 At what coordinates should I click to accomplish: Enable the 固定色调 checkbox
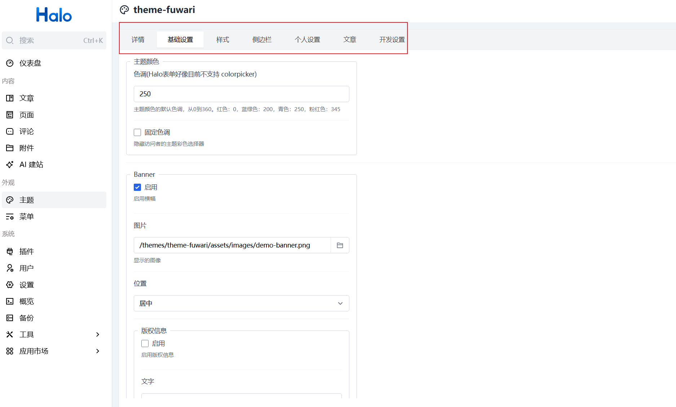[x=137, y=132]
